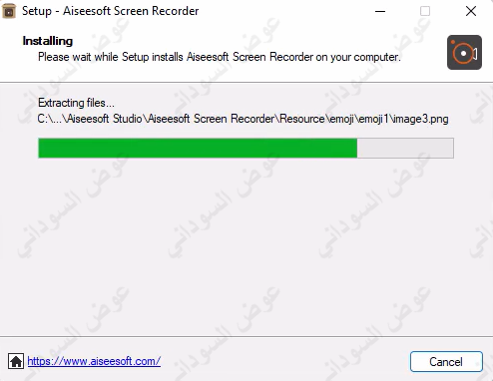This screenshot has height=381, width=493.
Task: Click the "Setup - Aiseesoft Screen Recorder" window title
Action: (111, 11)
